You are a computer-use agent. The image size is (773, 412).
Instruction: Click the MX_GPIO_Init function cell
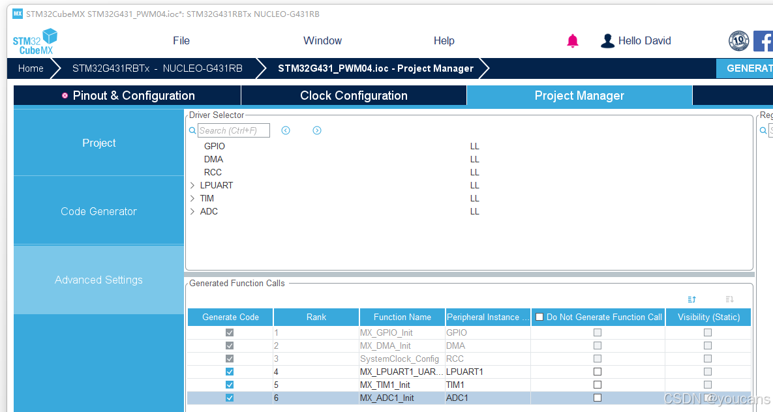point(402,332)
